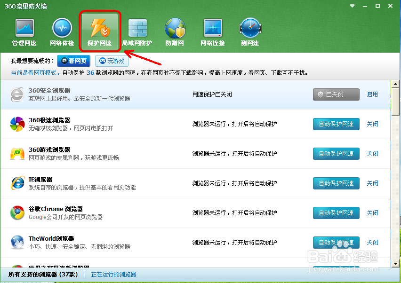
Task: Click the 360游戏浏览器 gamepad icon
Action: (17, 154)
